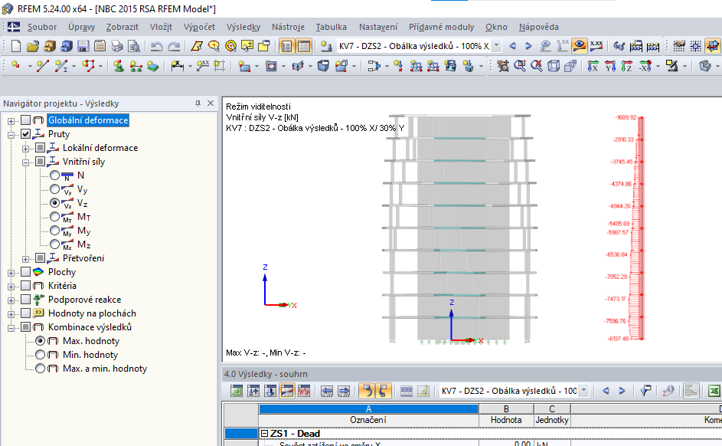Expand the Plochy tree node
722x446 pixels.
tap(11, 273)
